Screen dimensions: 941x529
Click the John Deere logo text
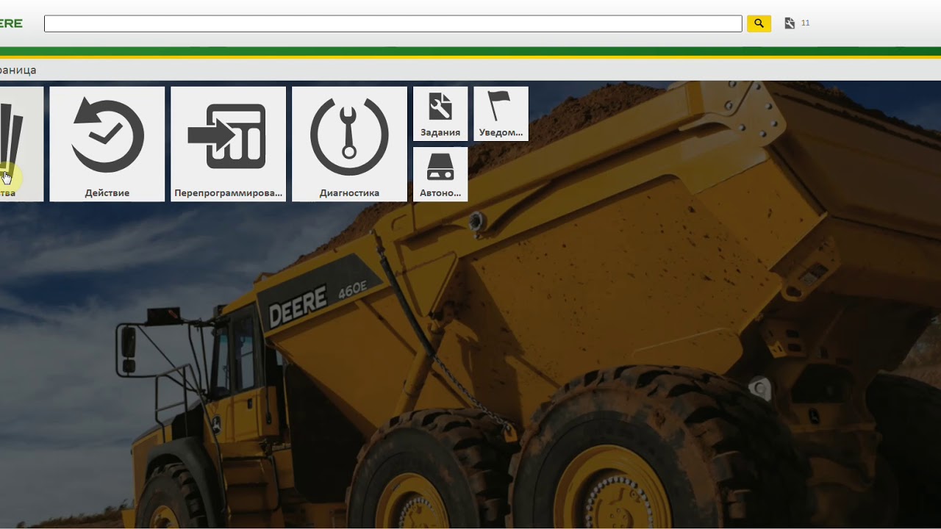point(11,24)
